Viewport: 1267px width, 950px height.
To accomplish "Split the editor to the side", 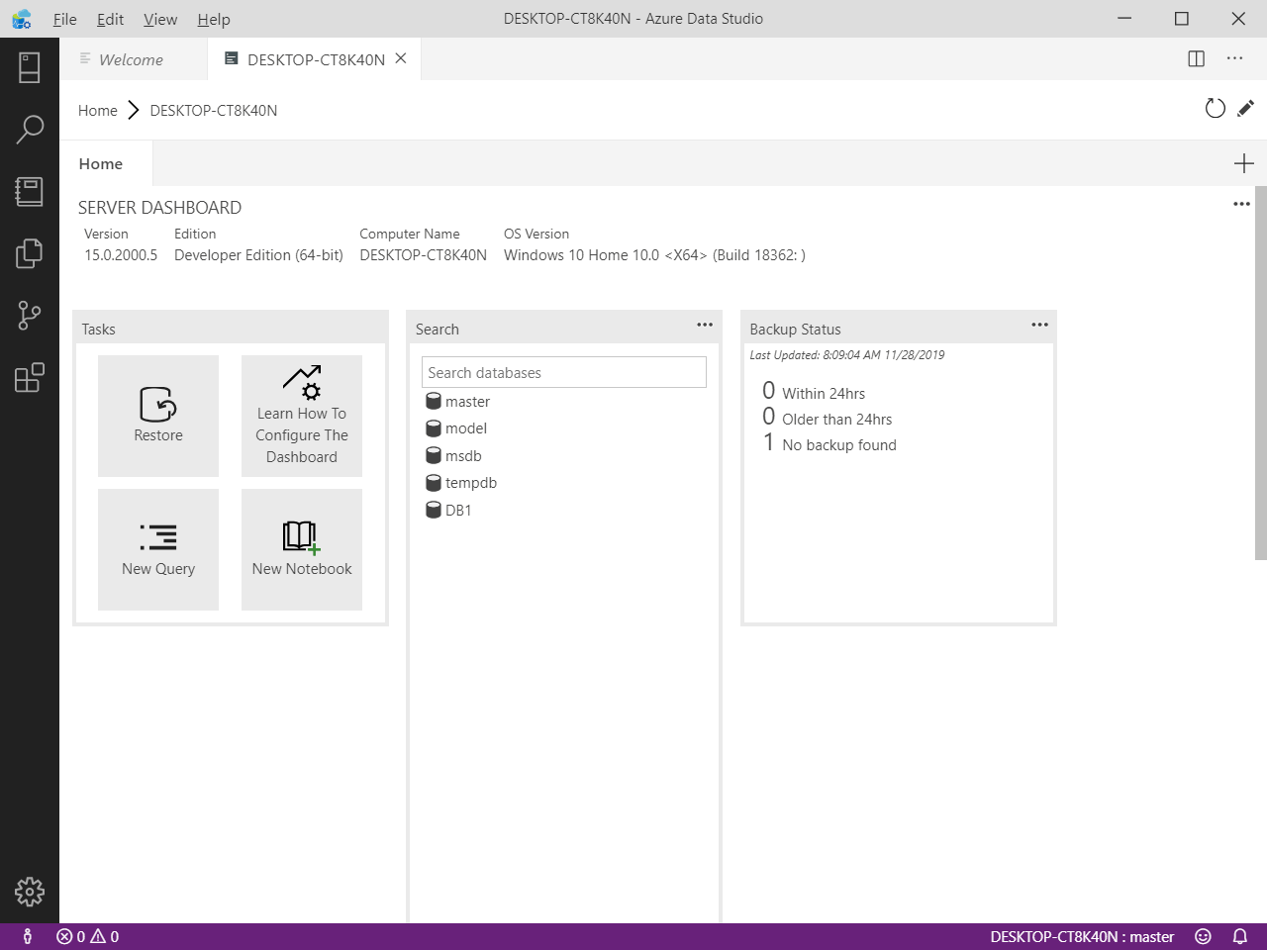I will point(1196,58).
